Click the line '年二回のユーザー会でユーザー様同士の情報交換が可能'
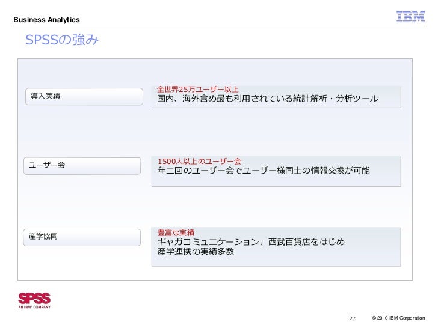 264,171
